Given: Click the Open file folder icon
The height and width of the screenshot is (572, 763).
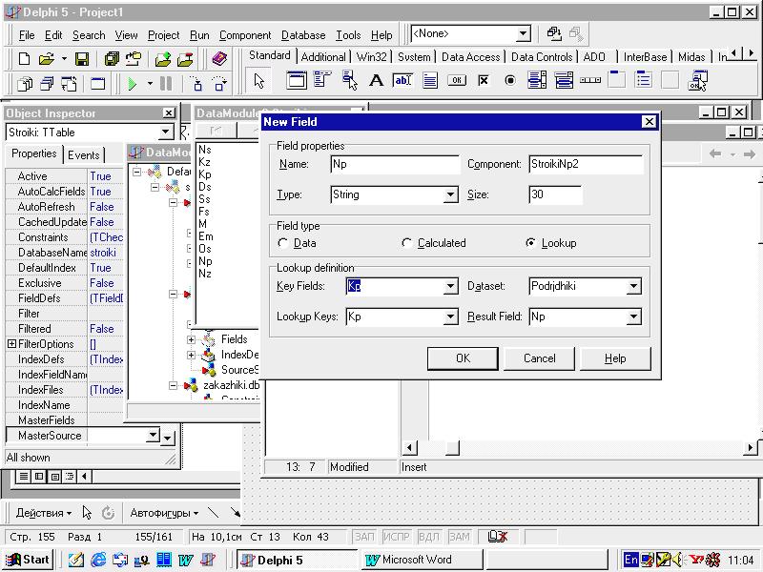Looking at the screenshot, I should [x=47, y=59].
